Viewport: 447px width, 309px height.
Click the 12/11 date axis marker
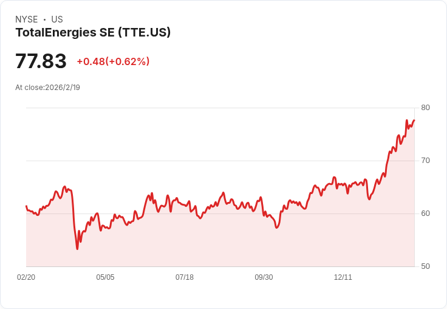tap(343, 277)
